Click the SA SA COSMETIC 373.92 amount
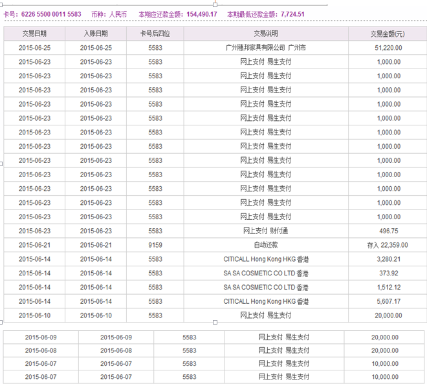Image resolution: width=427 pixels, height=384 pixels. point(388,273)
